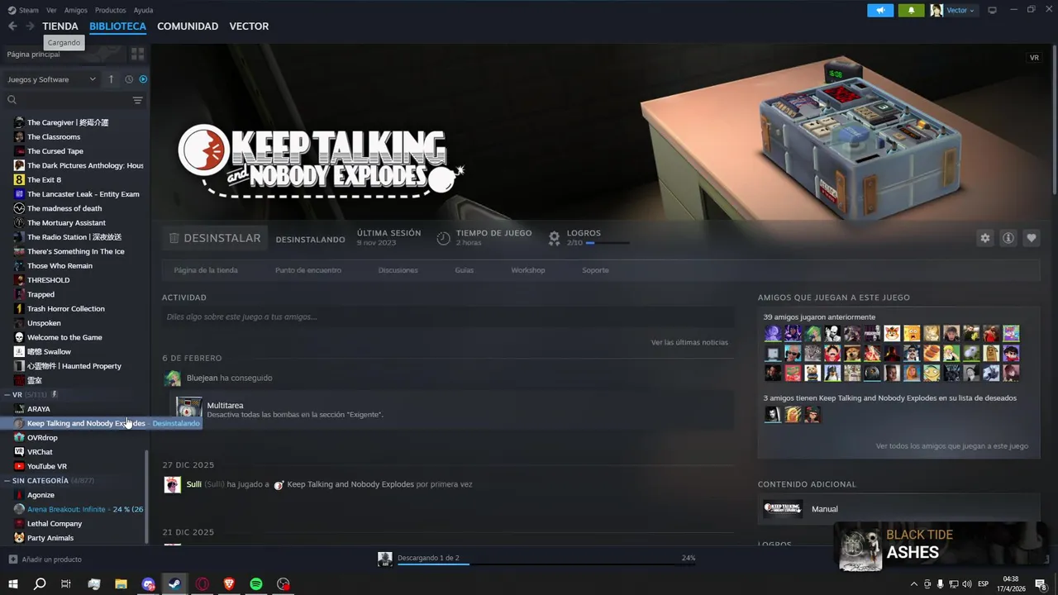Open Windows Start menu
Screen dimensions: 1058x595
pos(12,584)
